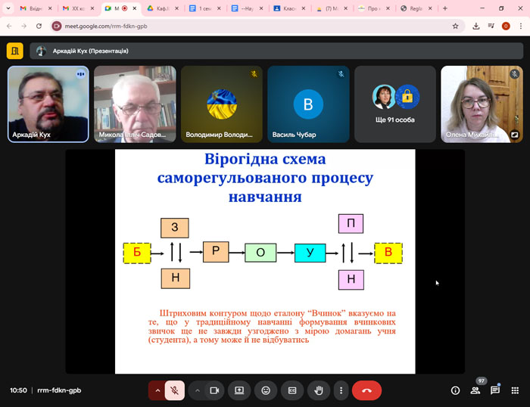
Task: Start screen presentation with Present now
Action: click(239, 390)
